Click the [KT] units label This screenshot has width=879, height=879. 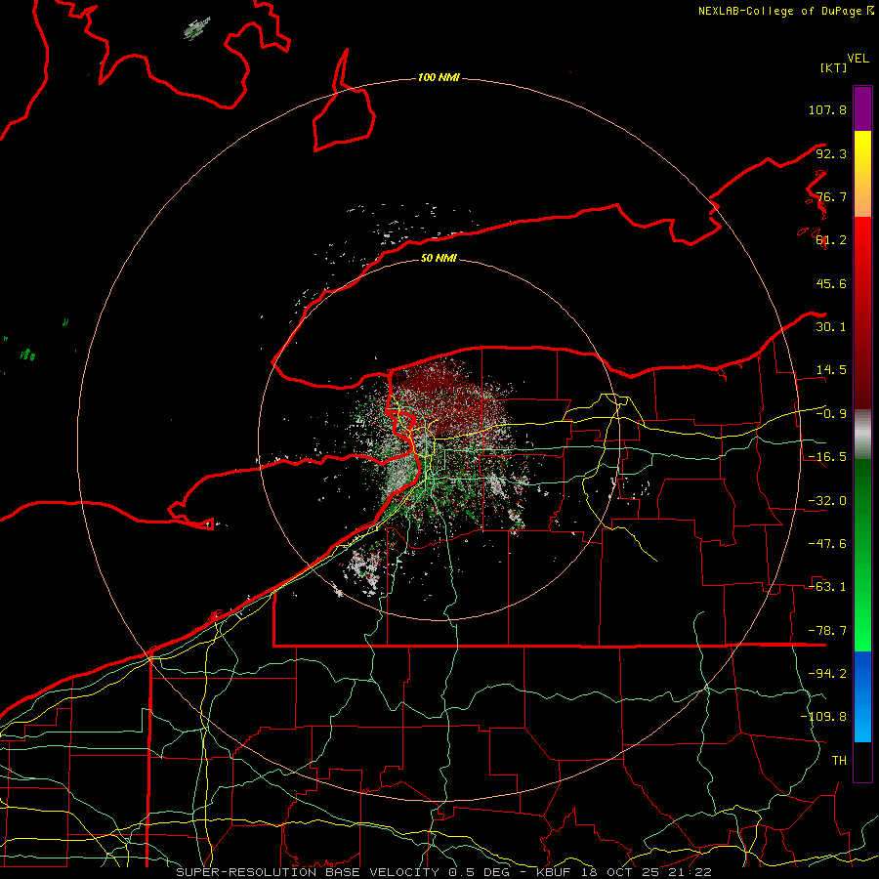pyautogui.click(x=834, y=67)
